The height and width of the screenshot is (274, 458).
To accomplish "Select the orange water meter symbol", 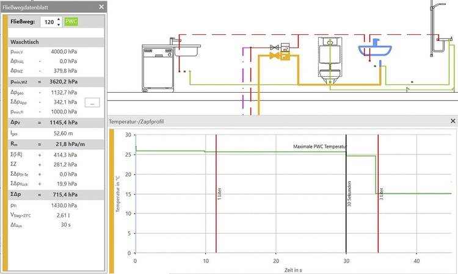I will [x=284, y=56].
